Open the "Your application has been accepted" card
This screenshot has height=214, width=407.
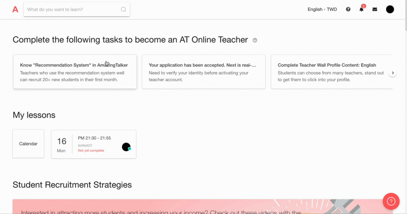[204, 72]
